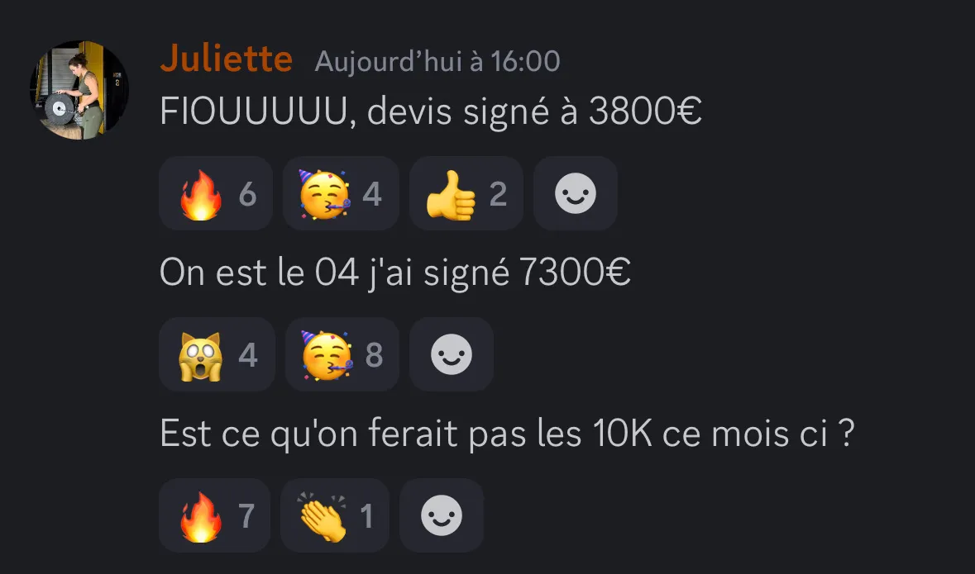Viewport: 975px width, 574px height.
Task: Add a reaction to the 7300€ message
Action: [452, 354]
